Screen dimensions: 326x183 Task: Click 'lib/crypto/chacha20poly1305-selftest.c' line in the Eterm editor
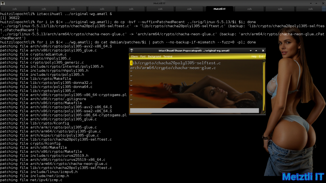(x=175, y=63)
